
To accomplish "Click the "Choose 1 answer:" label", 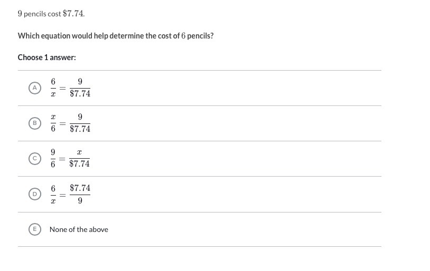I will [46, 57].
